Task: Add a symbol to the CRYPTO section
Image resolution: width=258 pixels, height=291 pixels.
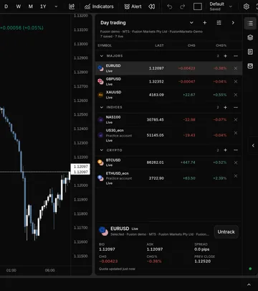Action: tap(225, 150)
